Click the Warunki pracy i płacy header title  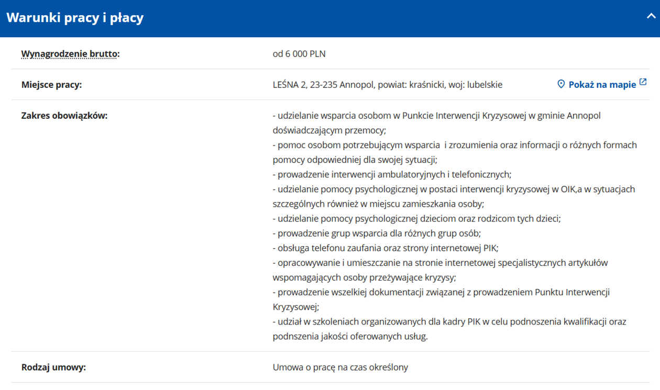(x=75, y=18)
